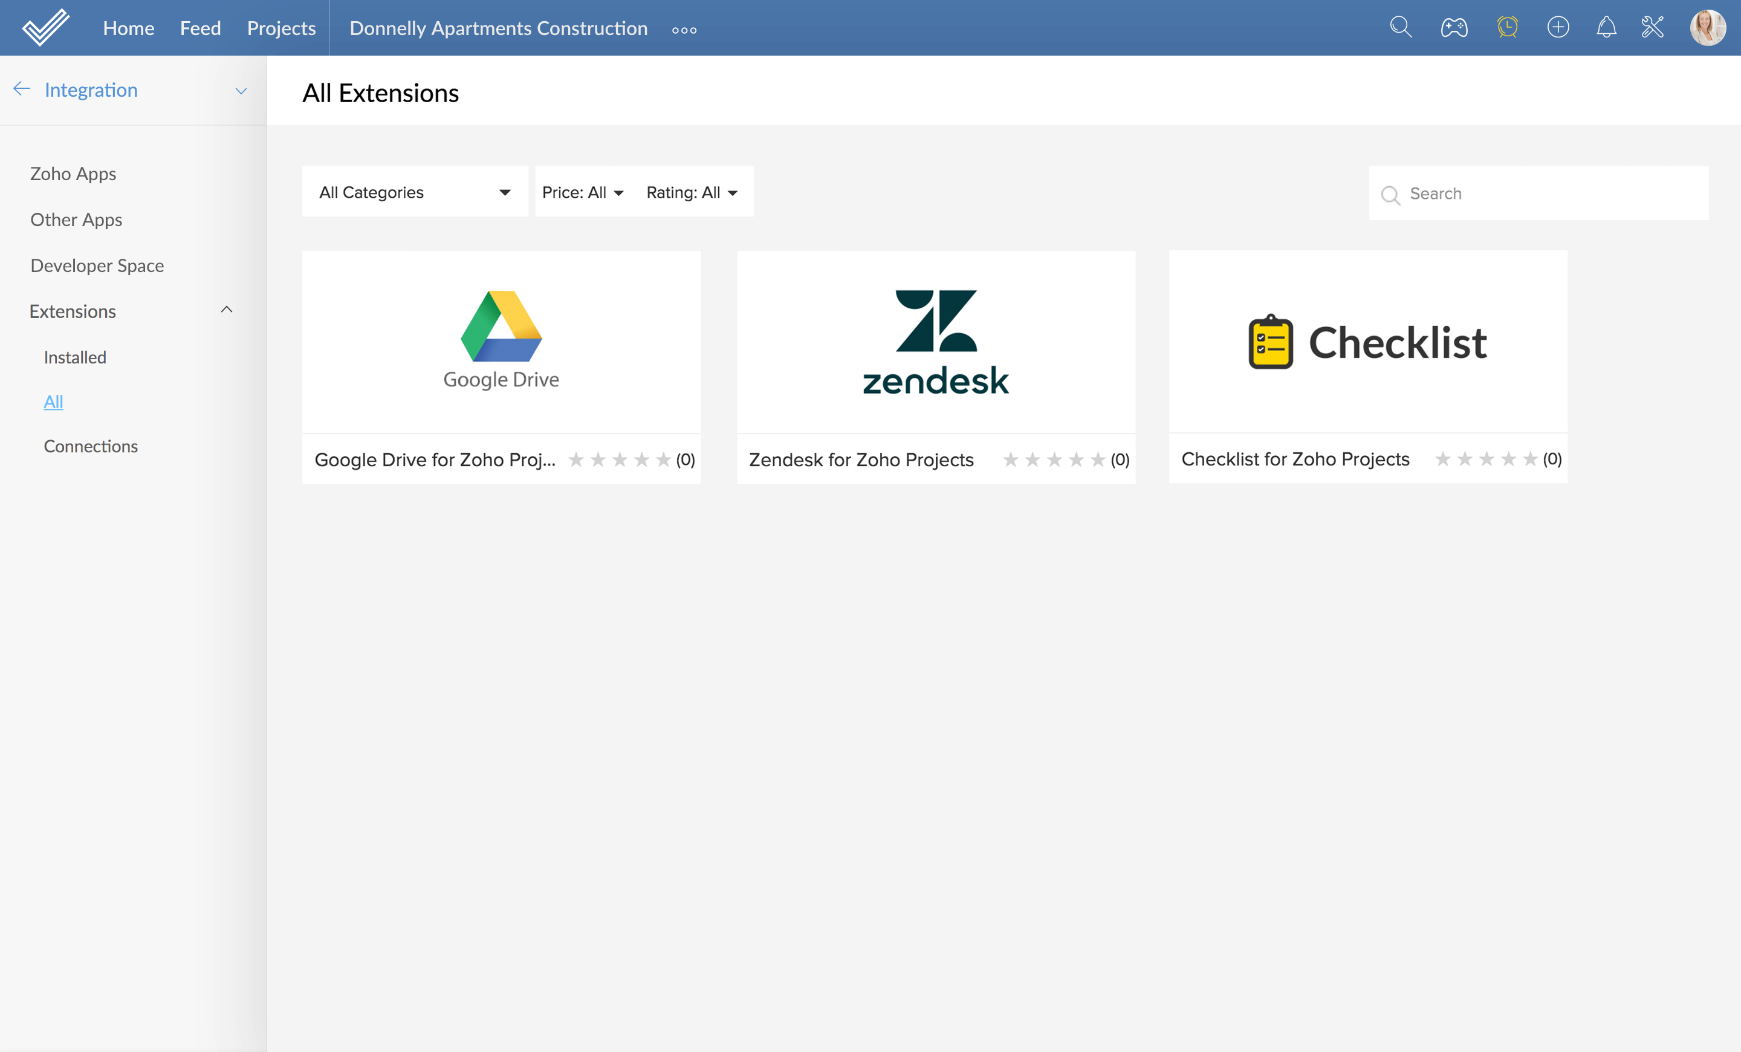Open the All Categories dropdown
This screenshot has width=1741, height=1052.
[415, 192]
